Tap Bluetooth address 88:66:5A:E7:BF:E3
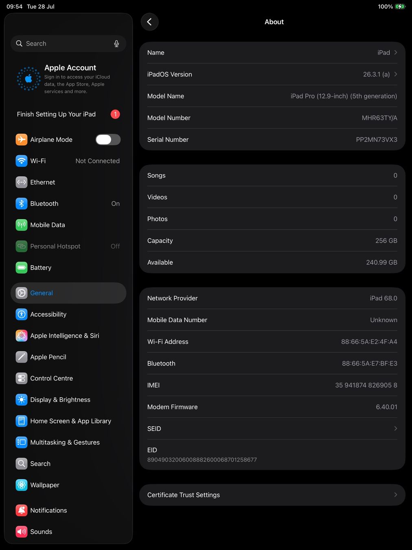 click(x=370, y=363)
